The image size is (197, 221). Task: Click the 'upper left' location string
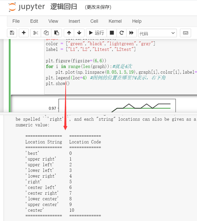click(x=40, y=164)
